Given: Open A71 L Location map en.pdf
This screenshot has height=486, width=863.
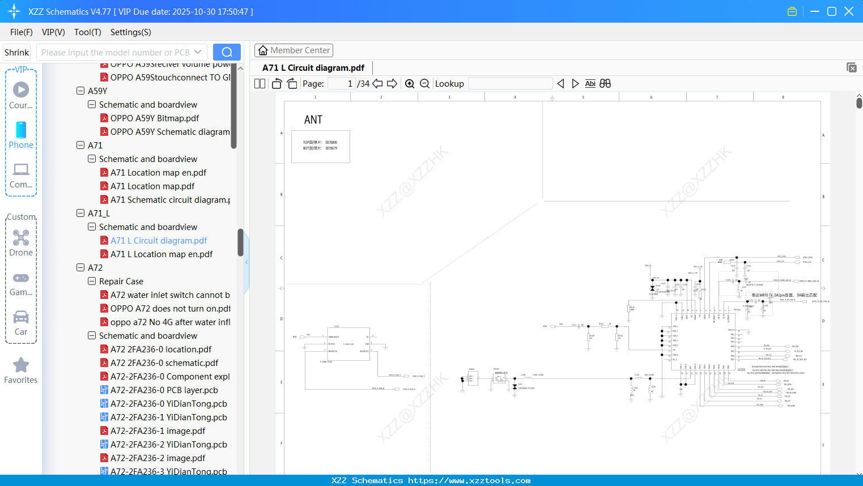Looking at the screenshot, I should click(161, 254).
